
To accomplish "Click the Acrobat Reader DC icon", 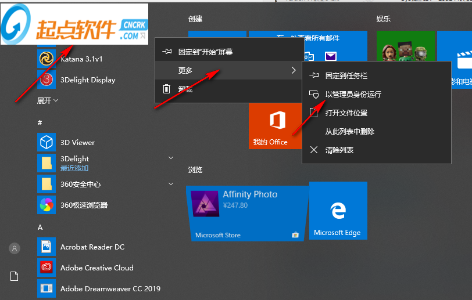I will [x=47, y=247].
